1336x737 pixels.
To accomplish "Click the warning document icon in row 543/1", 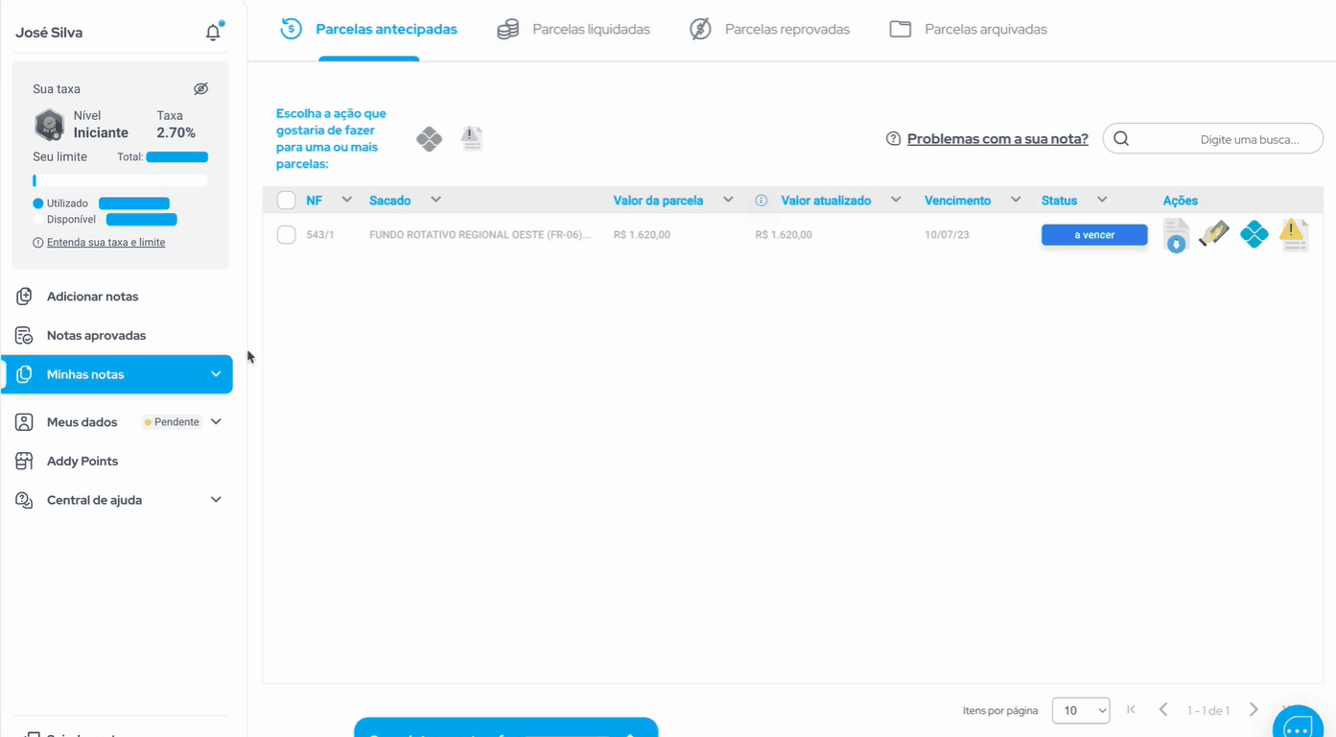I will [1294, 234].
